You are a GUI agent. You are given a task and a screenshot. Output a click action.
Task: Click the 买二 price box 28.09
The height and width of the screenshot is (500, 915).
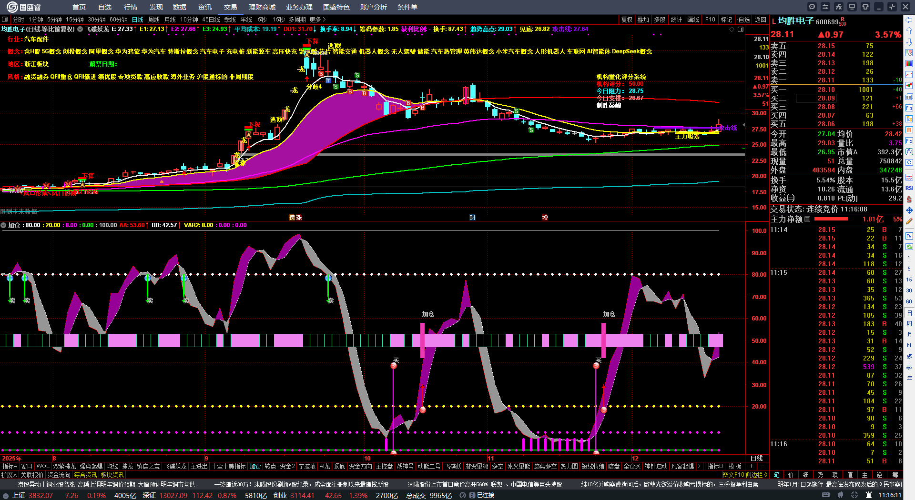coord(816,98)
